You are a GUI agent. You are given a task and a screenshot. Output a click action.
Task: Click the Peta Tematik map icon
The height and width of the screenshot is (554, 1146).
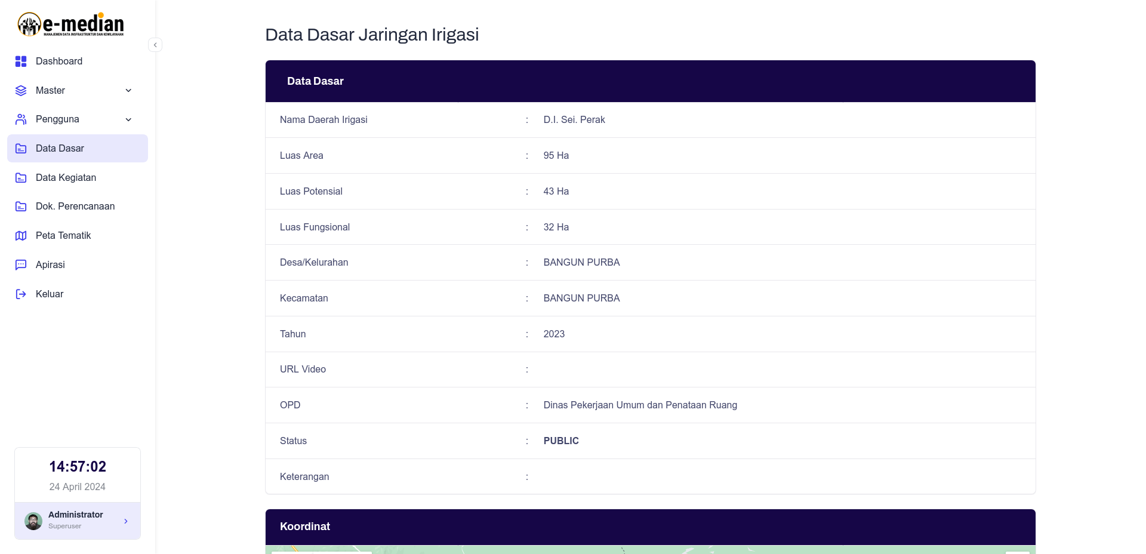[21, 236]
